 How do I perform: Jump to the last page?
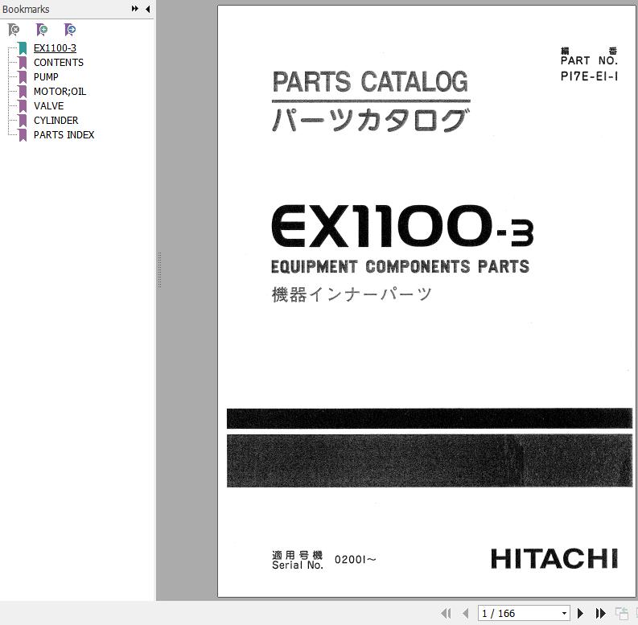[600, 613]
